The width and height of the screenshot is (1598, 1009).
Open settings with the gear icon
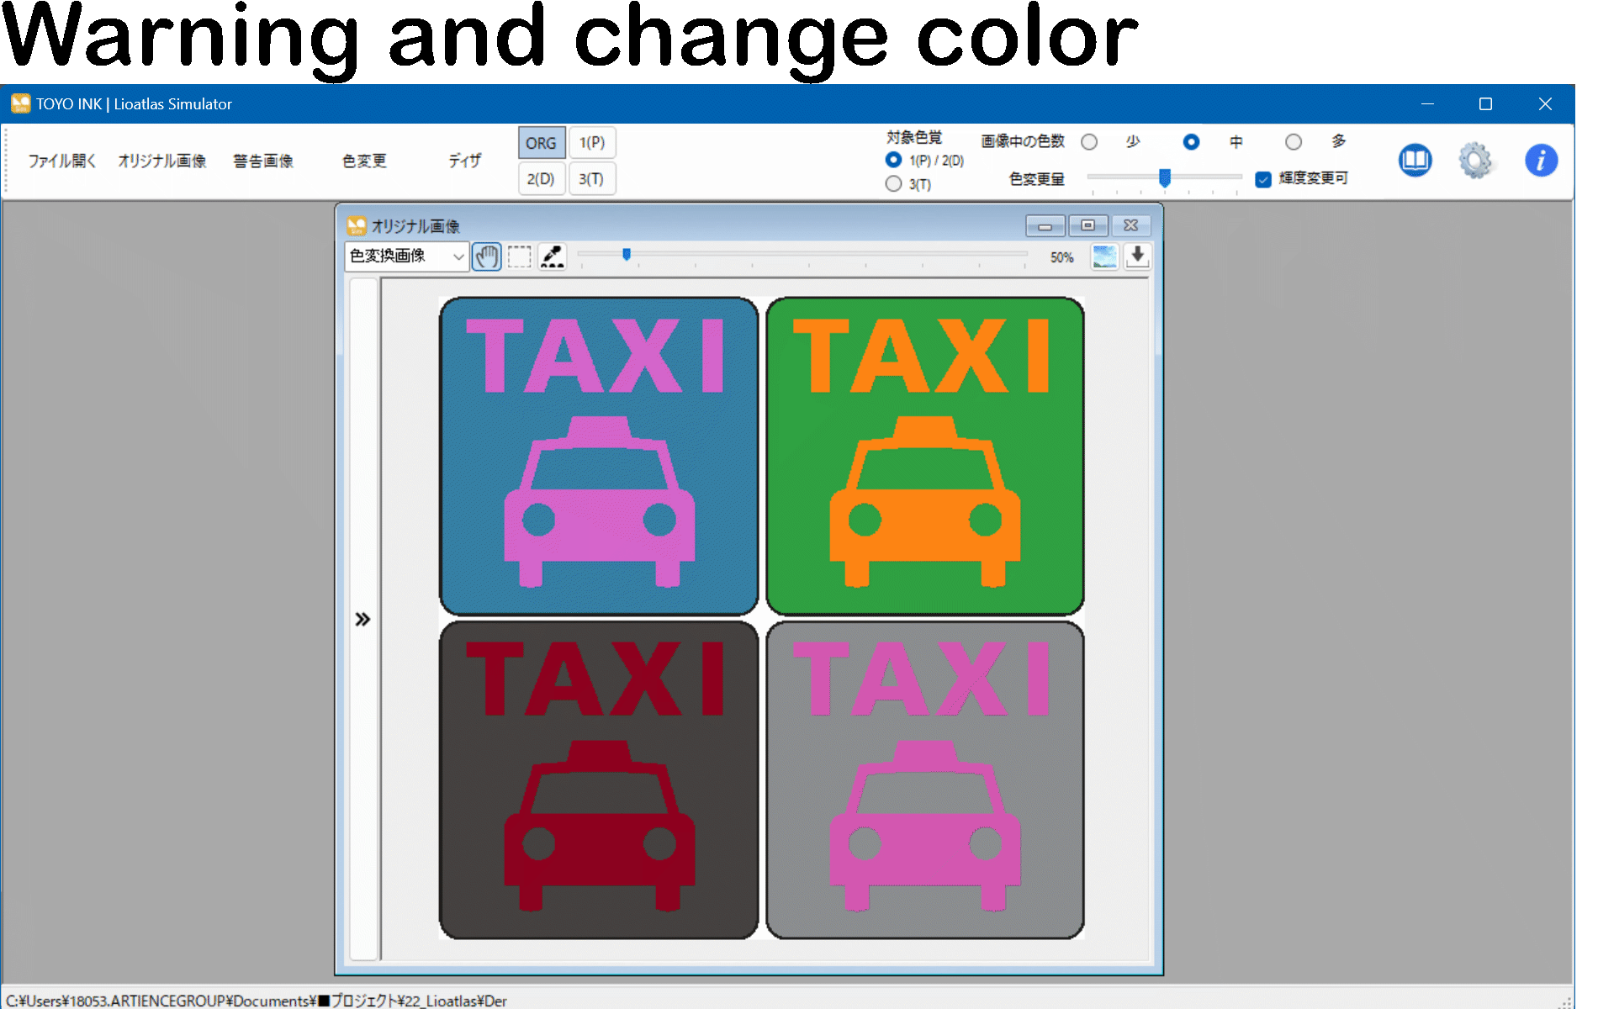1475,160
